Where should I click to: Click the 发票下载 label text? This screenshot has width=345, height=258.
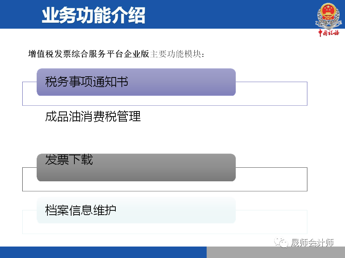pos(69,159)
